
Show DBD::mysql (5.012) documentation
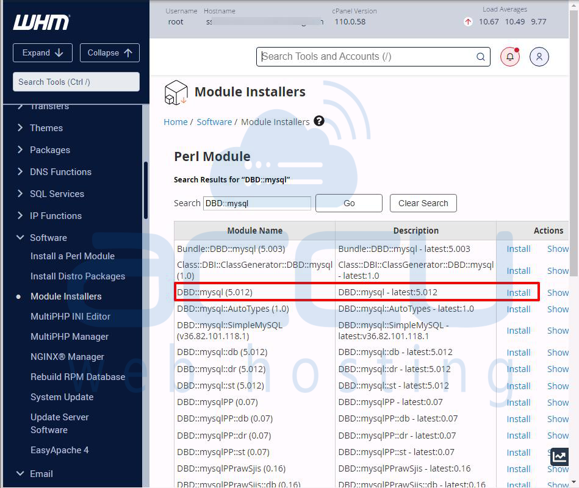(558, 293)
